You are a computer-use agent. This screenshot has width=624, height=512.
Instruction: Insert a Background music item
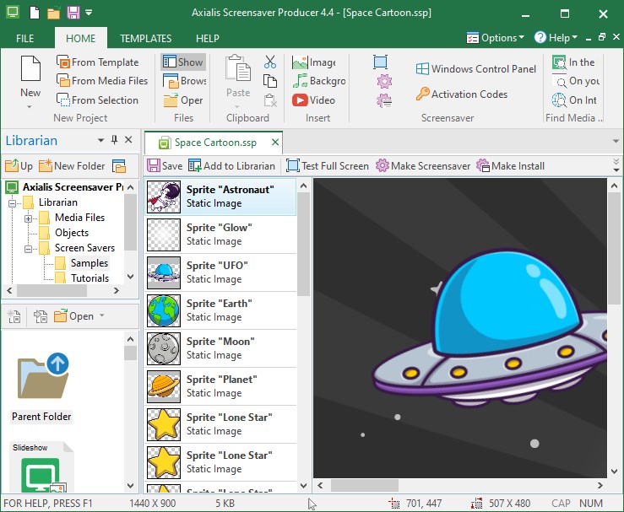click(319, 81)
